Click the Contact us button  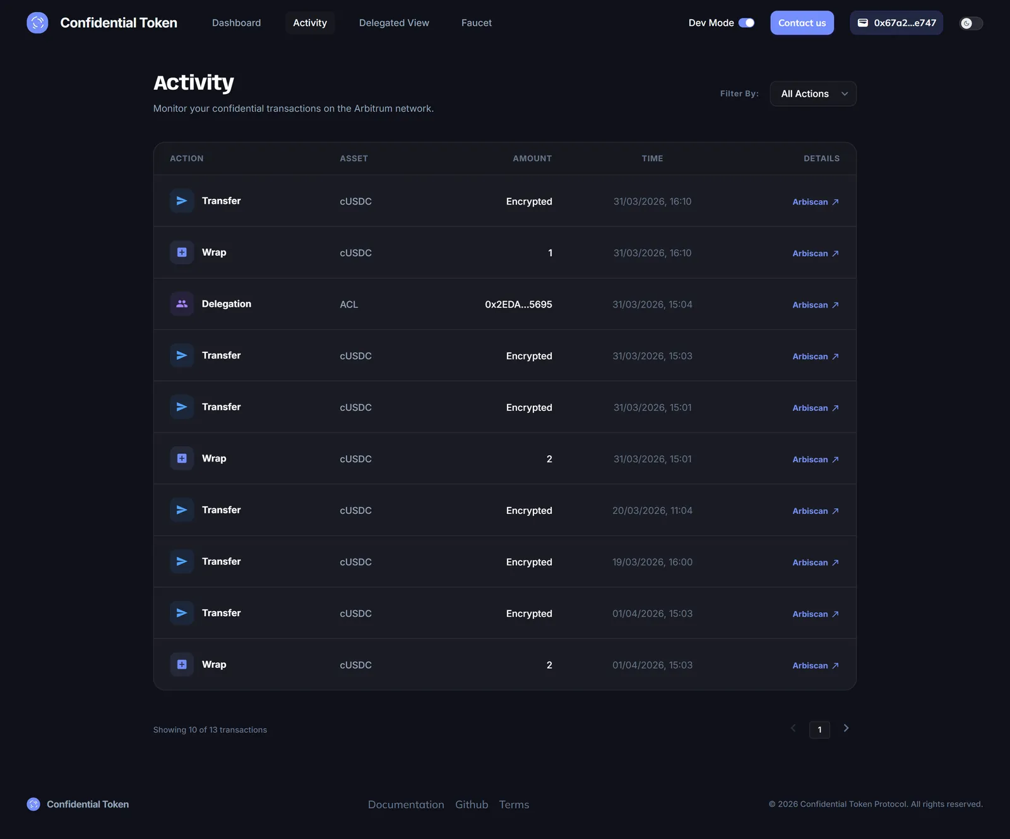[x=802, y=23]
